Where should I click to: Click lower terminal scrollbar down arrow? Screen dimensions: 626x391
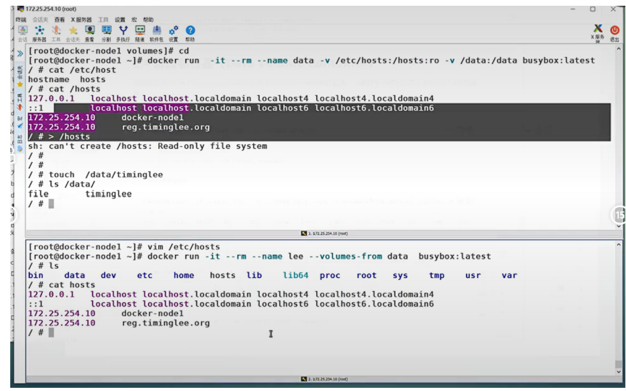tap(618, 372)
